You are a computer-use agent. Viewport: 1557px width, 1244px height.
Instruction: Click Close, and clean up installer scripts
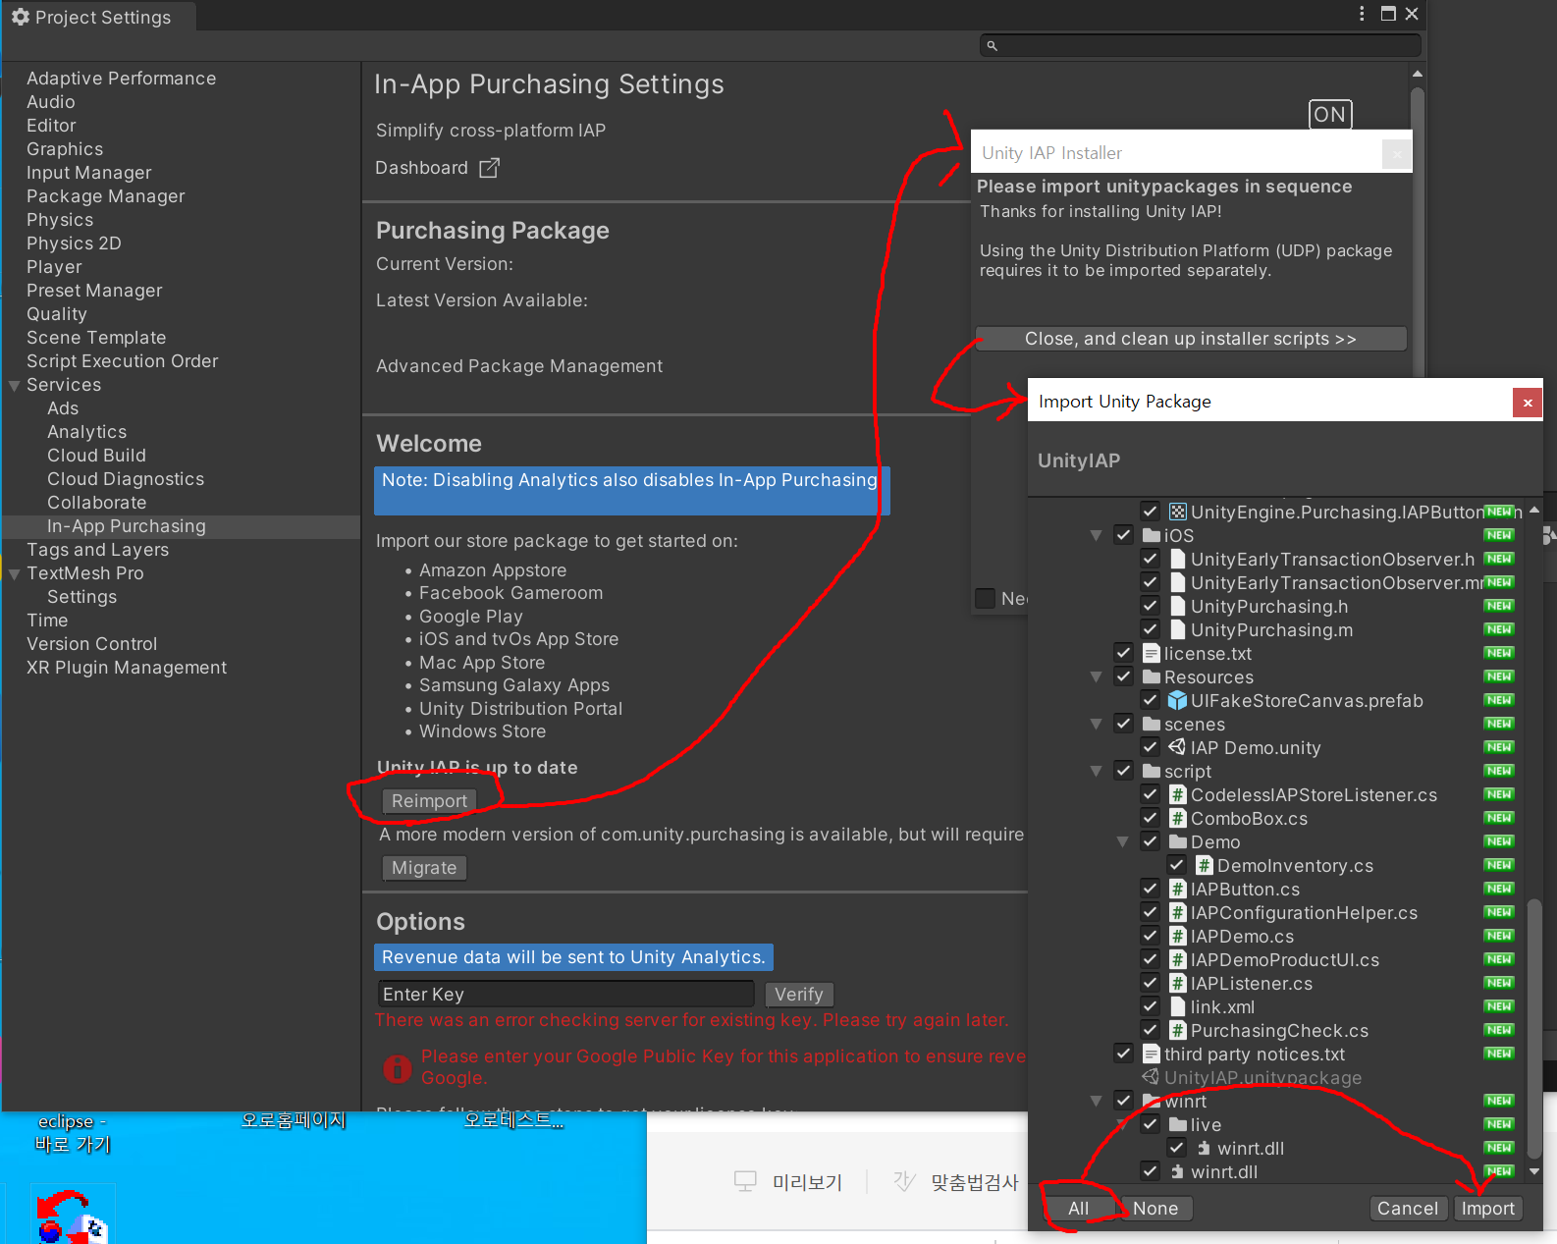coord(1191,339)
